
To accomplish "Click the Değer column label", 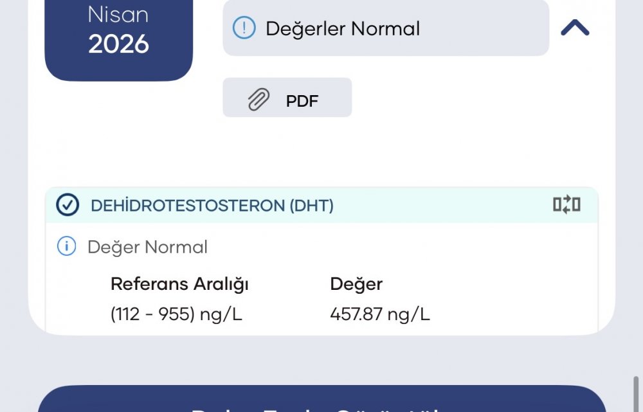I will pyautogui.click(x=356, y=284).
